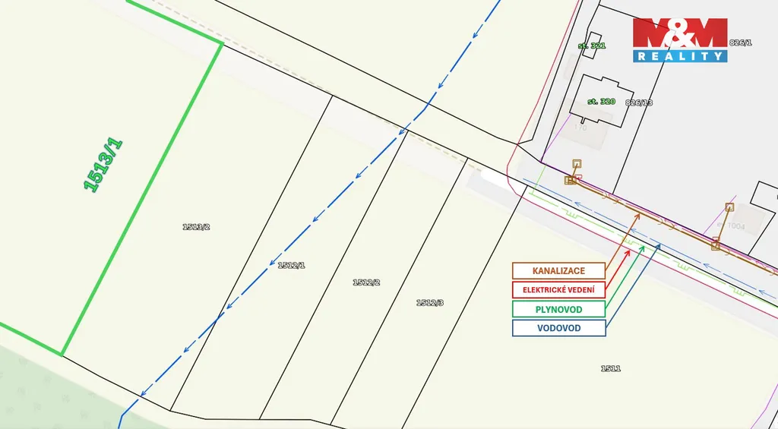Screen dimensions: 778x429
Task: Select the PLYNOVOD legend box
Action: tap(558, 309)
